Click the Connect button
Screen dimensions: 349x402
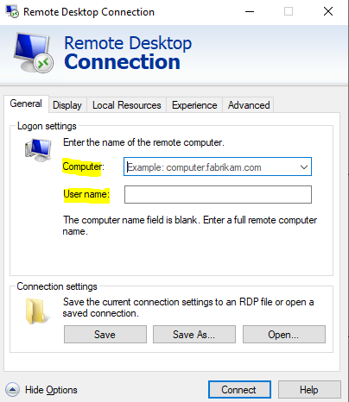(239, 390)
